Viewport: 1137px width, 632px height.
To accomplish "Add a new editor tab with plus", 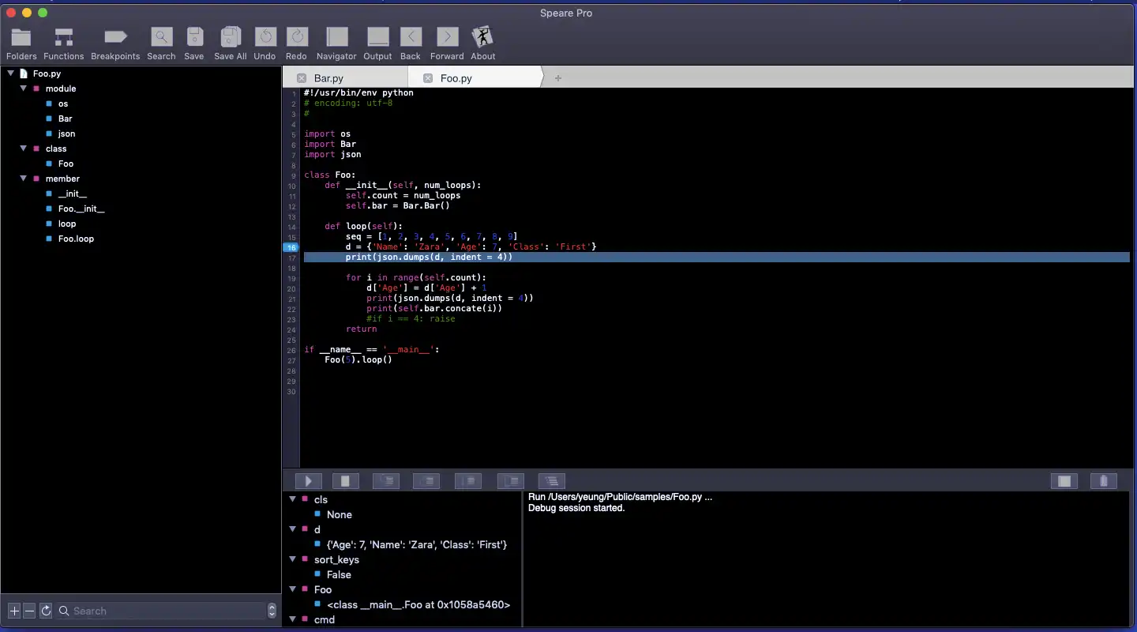I will [558, 78].
